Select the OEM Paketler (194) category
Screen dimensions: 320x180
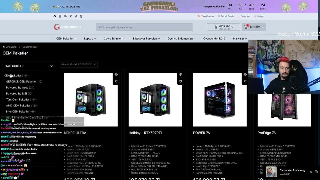16,75
